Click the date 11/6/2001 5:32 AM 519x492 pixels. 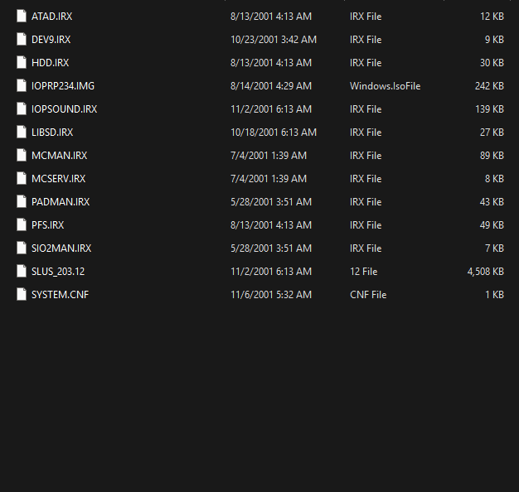coord(271,294)
